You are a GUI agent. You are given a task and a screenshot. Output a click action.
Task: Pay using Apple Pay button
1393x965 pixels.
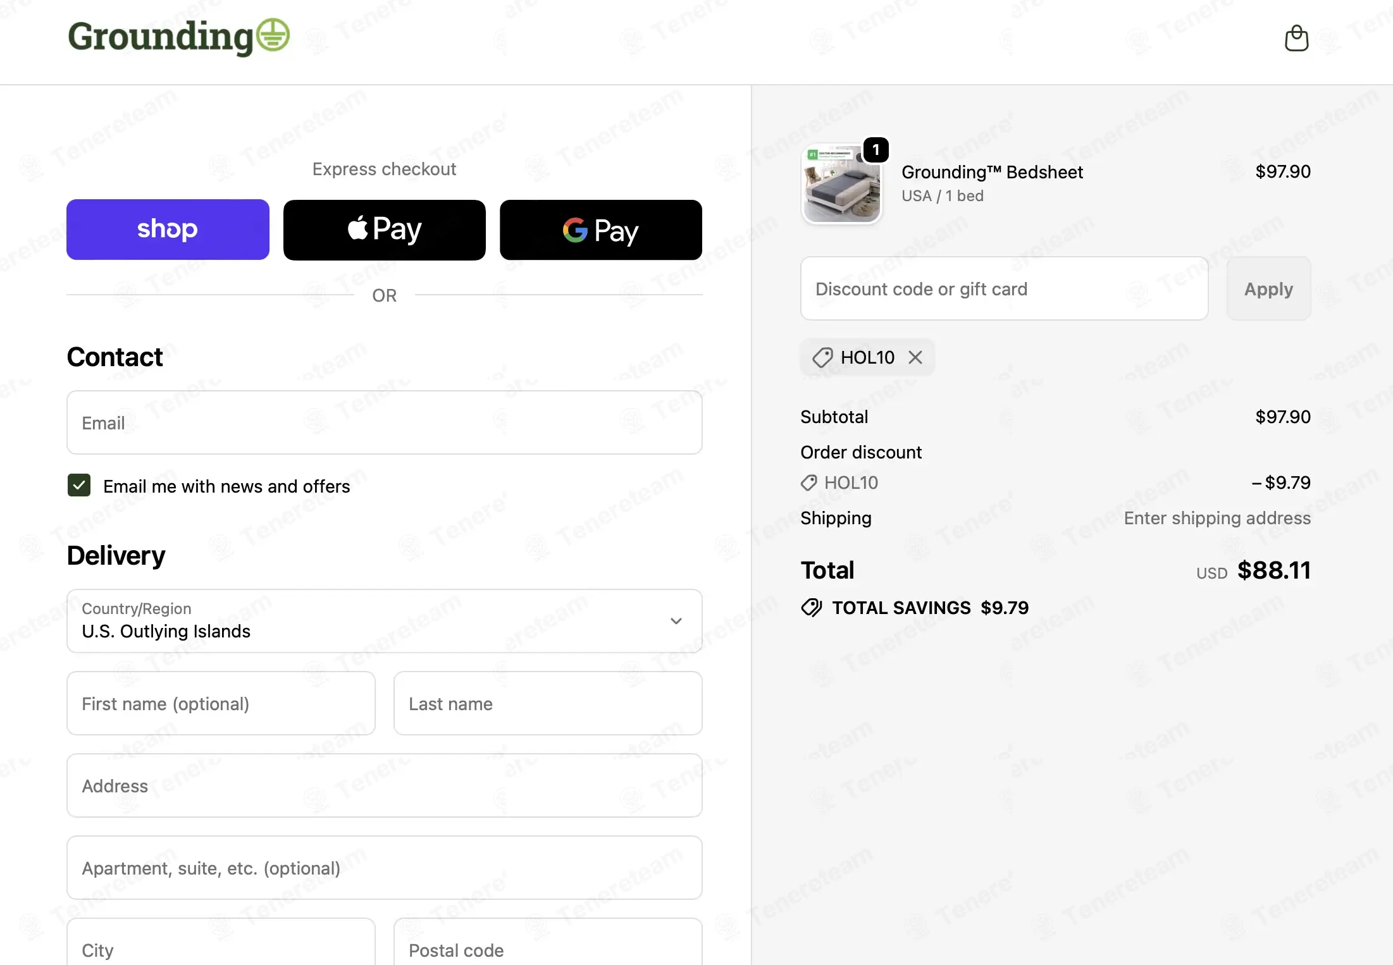(385, 230)
